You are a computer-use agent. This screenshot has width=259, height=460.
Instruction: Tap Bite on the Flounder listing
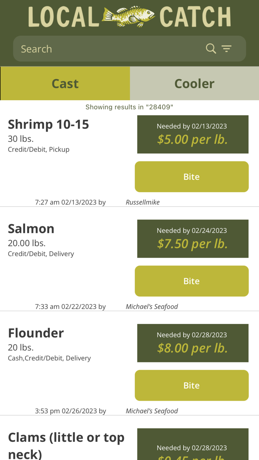[192, 385]
